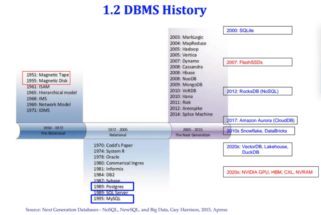Select '2010: Hana' entry
This screenshot has height=215, width=321.
pyautogui.click(x=181, y=96)
